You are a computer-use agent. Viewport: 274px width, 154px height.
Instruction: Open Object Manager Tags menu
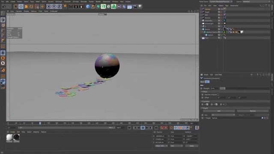(x=226, y=6)
